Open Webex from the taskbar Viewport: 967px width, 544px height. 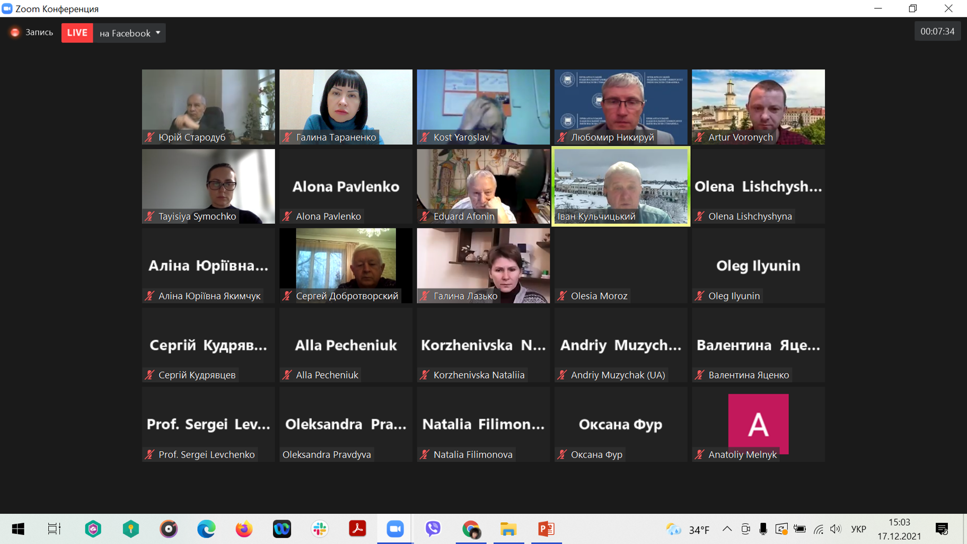click(x=282, y=529)
